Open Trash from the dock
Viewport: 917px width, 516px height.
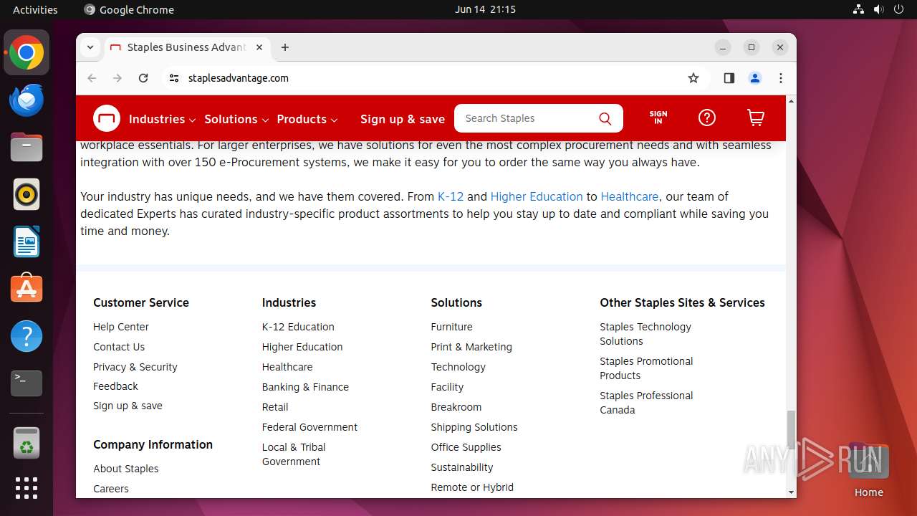pos(27,443)
